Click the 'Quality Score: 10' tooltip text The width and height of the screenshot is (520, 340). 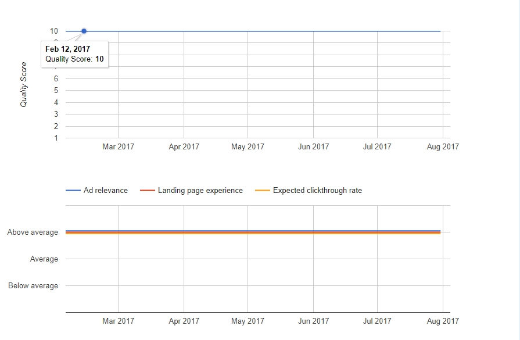click(74, 59)
